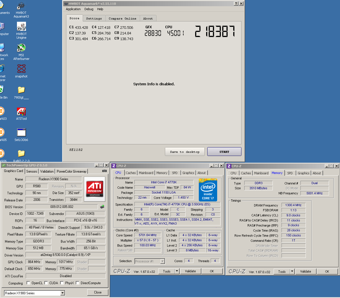Click Validate in the CPU-Z Memory window

point(306,271)
